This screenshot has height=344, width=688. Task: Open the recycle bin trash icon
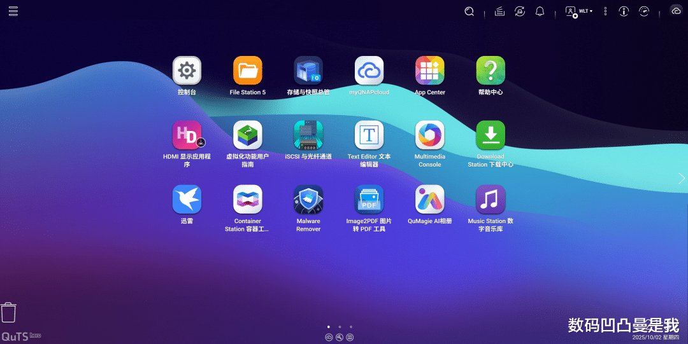8,312
